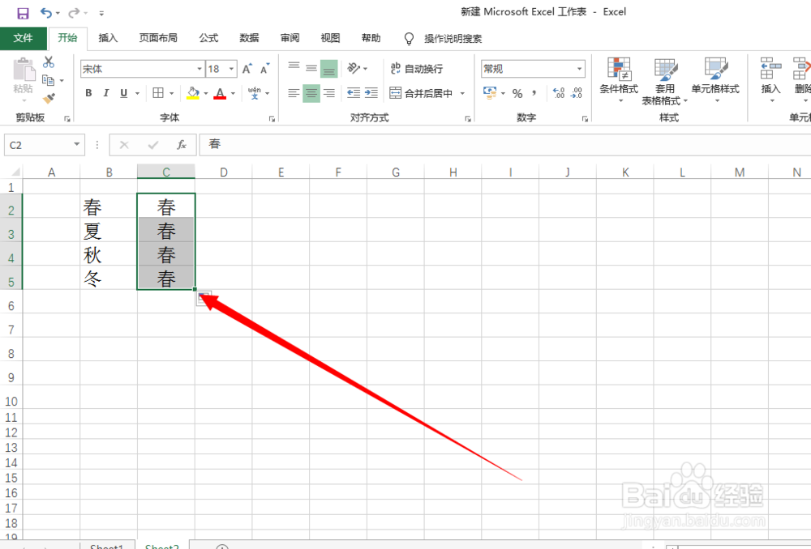The image size is (811, 549).
Task: Open the 文件 File tab
Action: tap(23, 38)
